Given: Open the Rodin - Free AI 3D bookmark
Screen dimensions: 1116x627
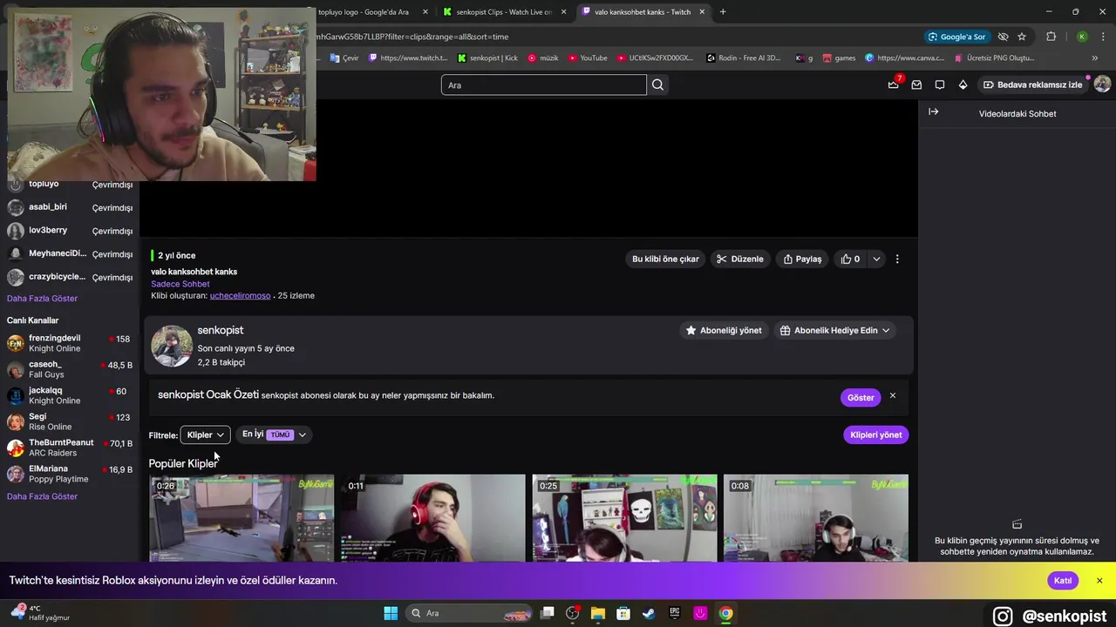Looking at the screenshot, I should (744, 58).
